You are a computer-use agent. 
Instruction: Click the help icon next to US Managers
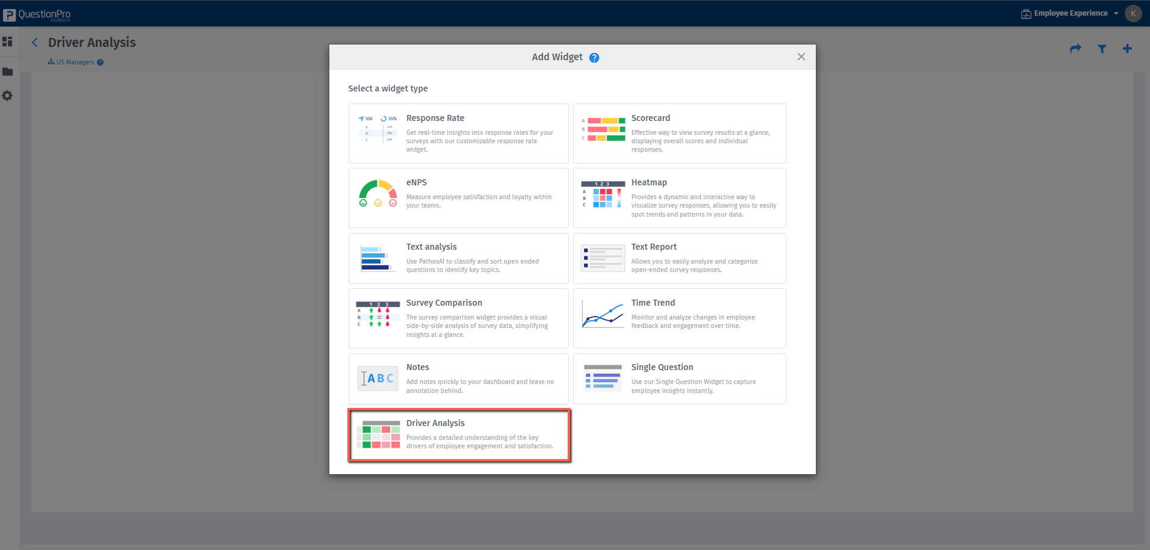[100, 62]
